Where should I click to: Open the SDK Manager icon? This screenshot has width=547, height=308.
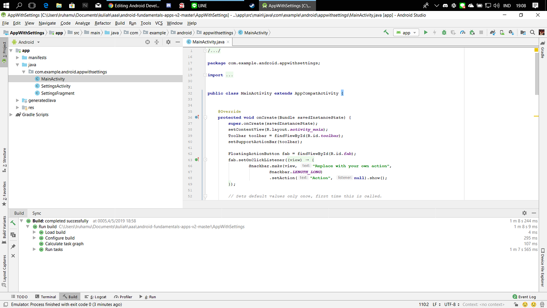click(x=511, y=32)
